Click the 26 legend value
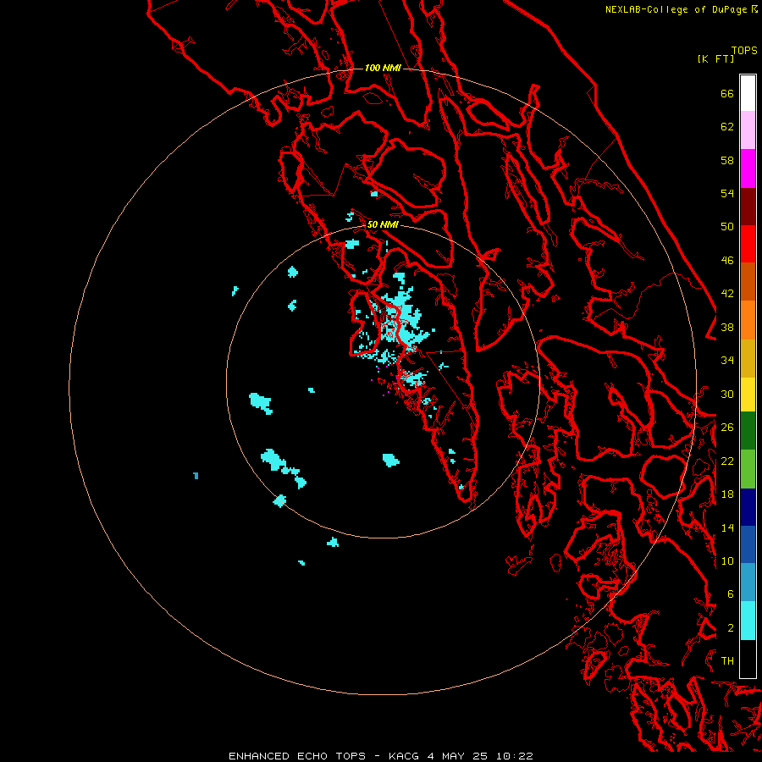The width and height of the screenshot is (762, 762). point(727,428)
